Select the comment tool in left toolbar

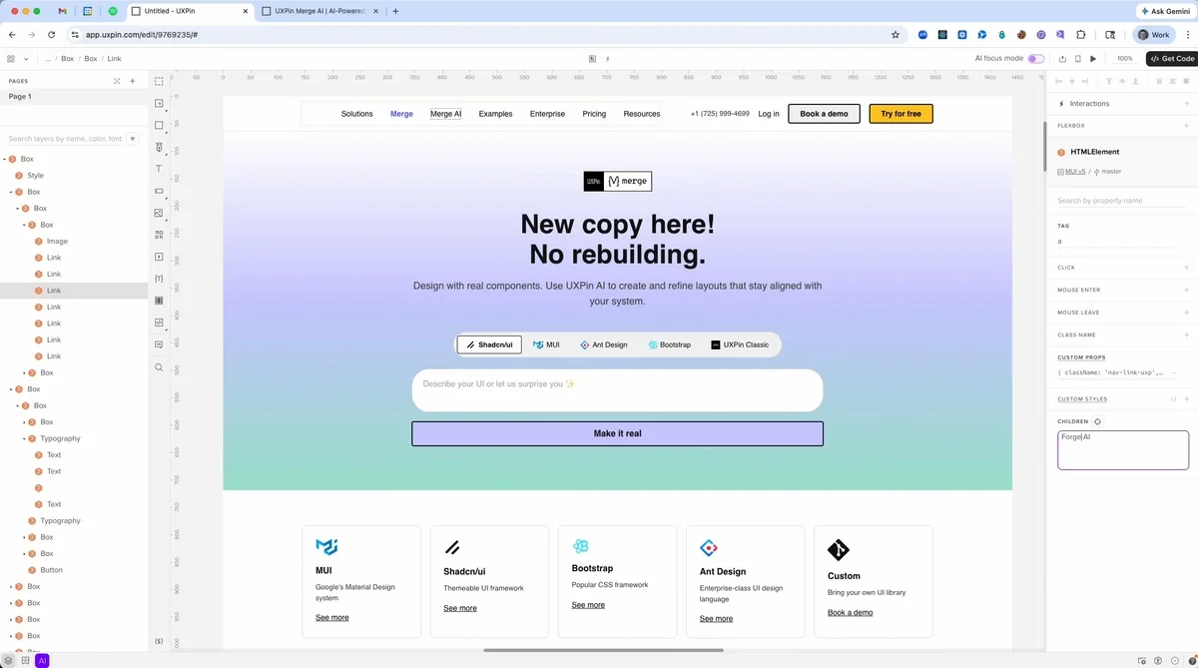159,344
